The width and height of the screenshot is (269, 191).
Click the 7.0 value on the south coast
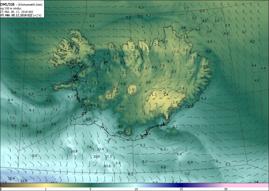point(160,126)
